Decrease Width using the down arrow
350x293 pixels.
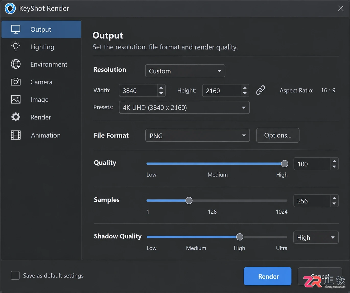tap(161, 93)
